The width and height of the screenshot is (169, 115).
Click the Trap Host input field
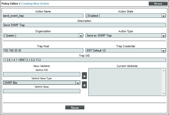43,51
